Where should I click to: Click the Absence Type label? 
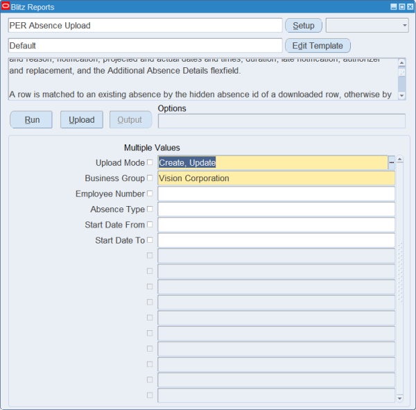point(118,210)
